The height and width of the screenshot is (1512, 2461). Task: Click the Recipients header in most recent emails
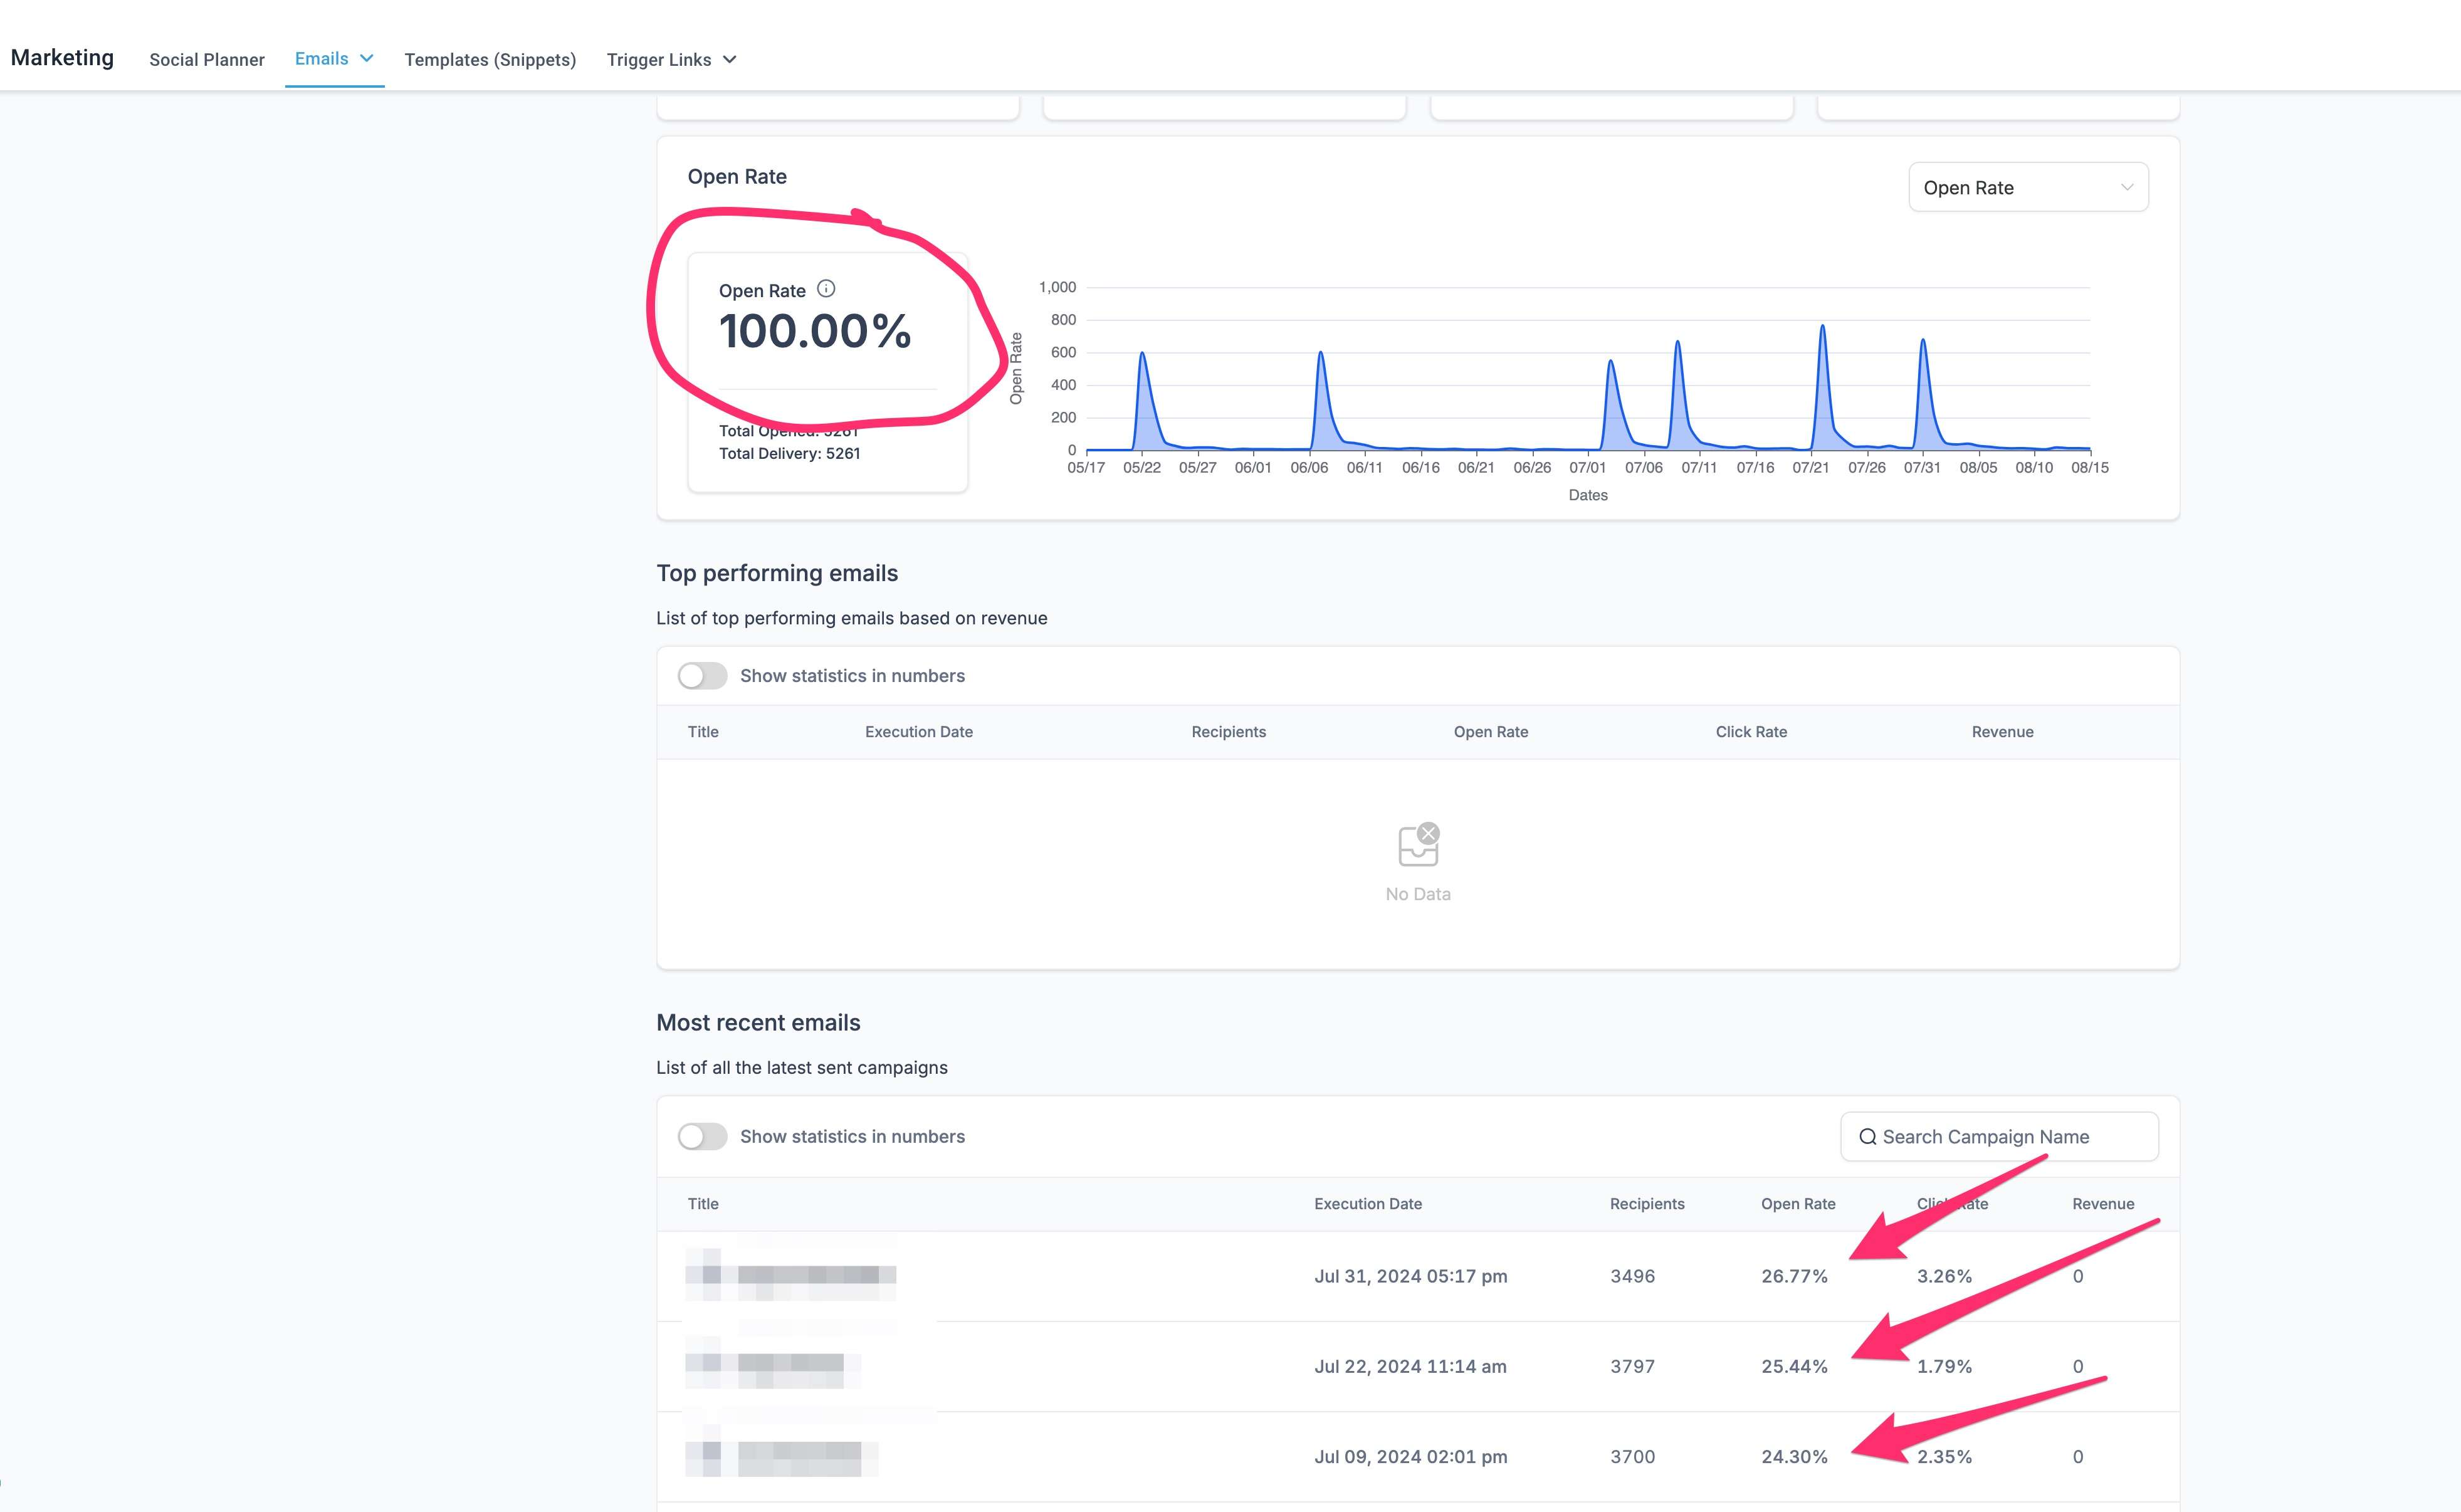click(x=1647, y=1204)
